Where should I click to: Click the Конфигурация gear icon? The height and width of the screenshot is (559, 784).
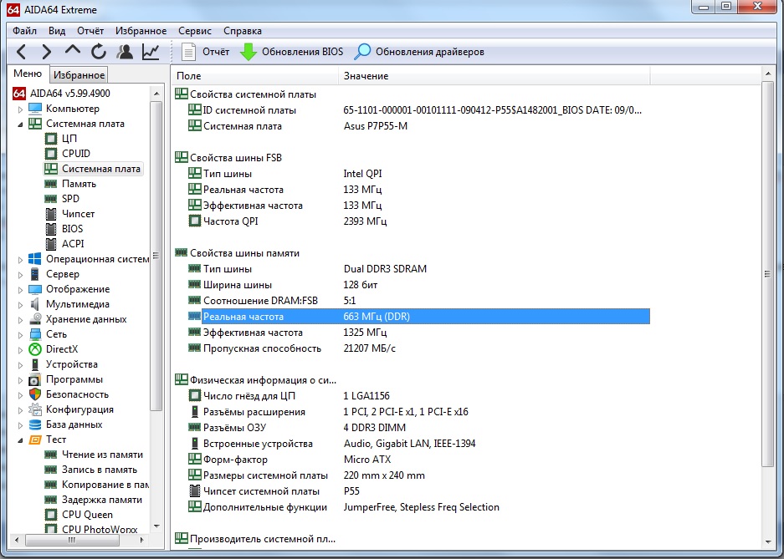(x=35, y=409)
